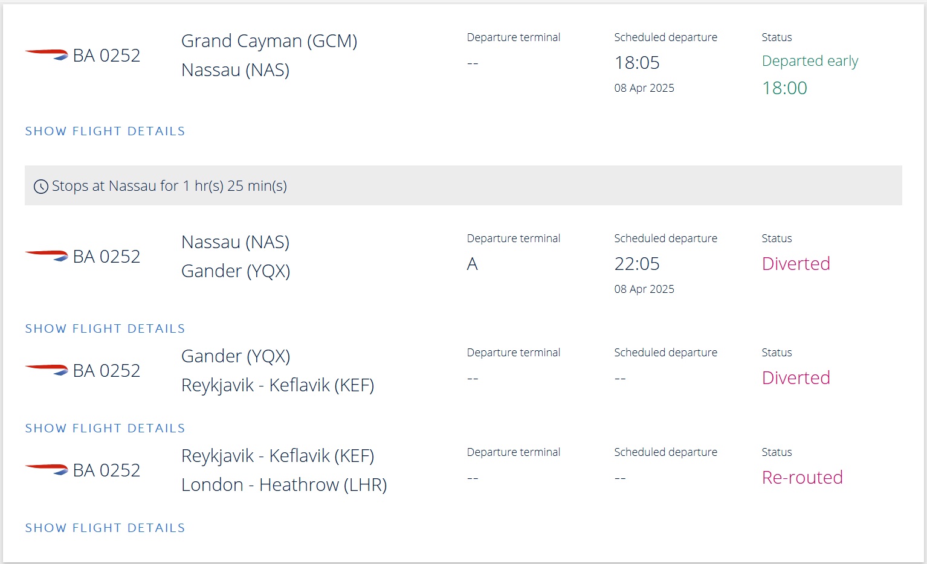927x564 pixels.
Task: Click the BA ribbon logo on the Grand Cayman segment
Action: coord(47,54)
